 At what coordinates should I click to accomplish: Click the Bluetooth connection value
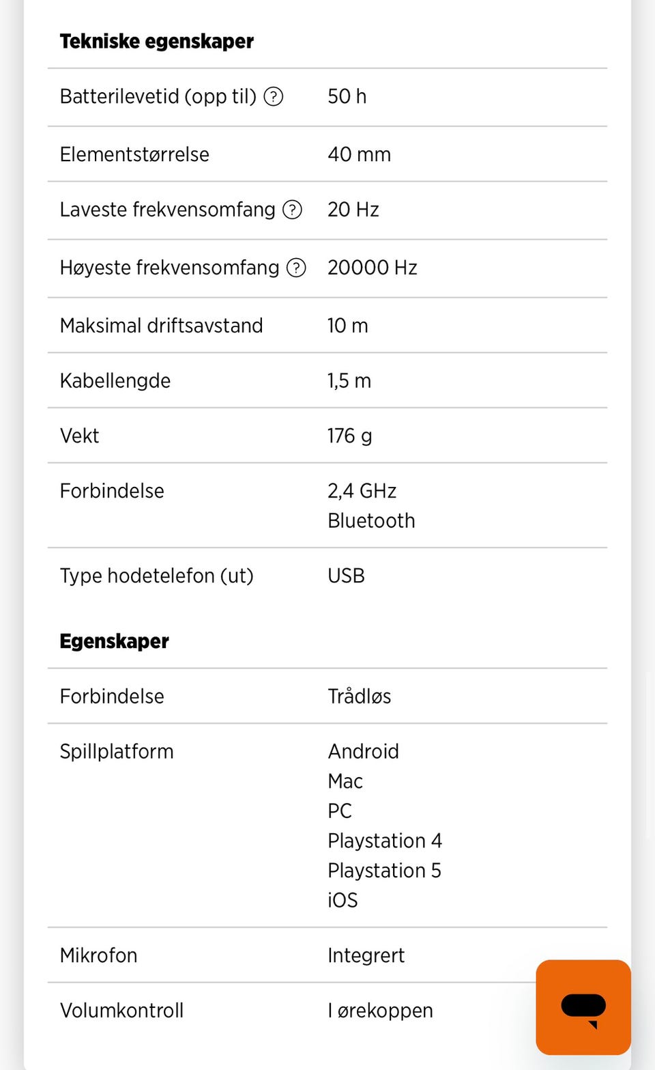point(371,521)
